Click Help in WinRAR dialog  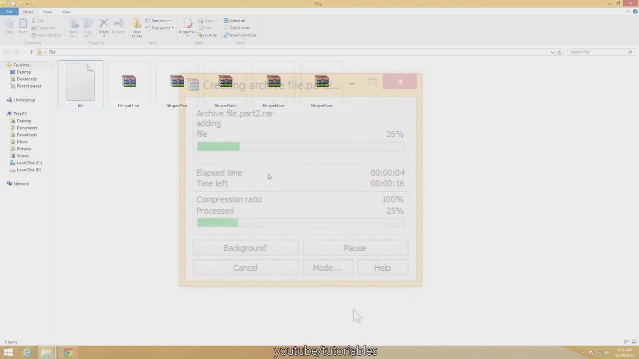tap(382, 268)
